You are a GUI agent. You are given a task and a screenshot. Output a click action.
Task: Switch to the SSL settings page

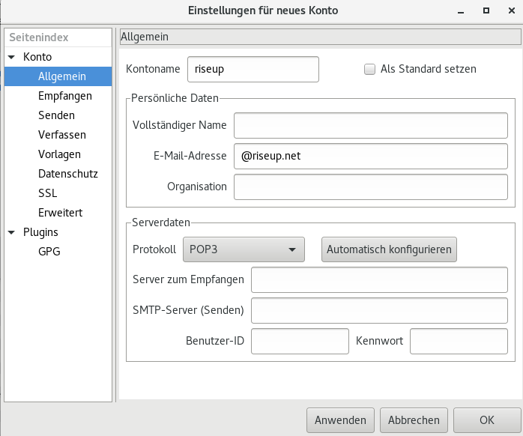tap(47, 193)
